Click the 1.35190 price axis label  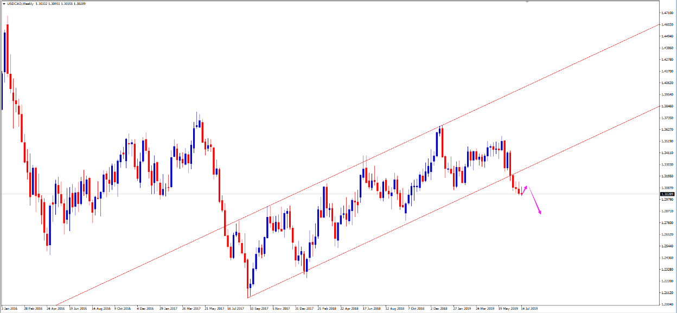(x=667, y=141)
